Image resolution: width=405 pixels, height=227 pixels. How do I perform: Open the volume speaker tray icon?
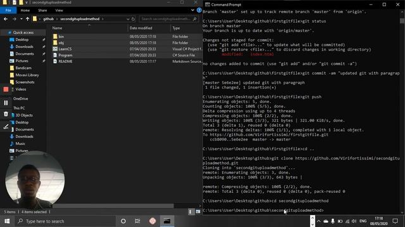tap(354, 221)
